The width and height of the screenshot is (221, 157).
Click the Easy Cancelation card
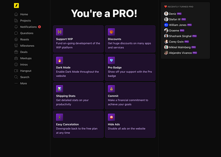(x=78, y=124)
